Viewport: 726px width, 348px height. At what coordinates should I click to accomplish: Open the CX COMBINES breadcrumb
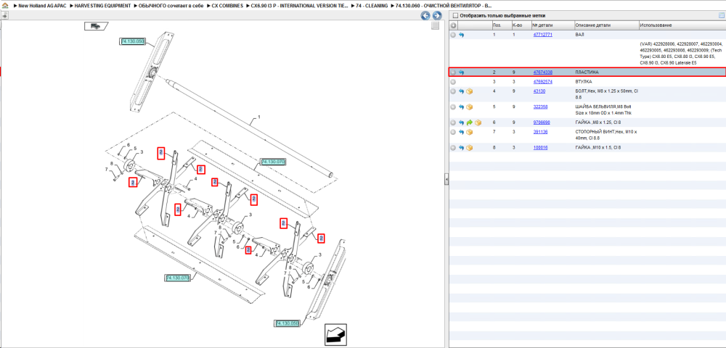point(227,6)
